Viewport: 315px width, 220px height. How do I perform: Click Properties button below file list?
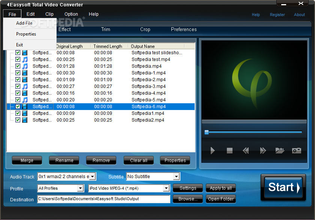tap(175, 160)
